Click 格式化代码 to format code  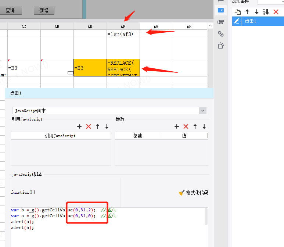(194, 193)
